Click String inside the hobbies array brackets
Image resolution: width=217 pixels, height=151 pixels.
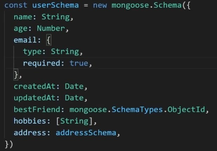tap(74, 121)
